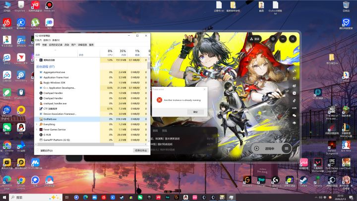
Task: Select the crashpad_handler.exe process row
Action: [91, 103]
